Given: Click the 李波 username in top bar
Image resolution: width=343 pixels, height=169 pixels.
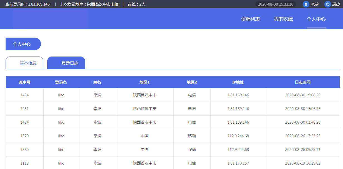Looking at the screenshot, I should (314, 4).
